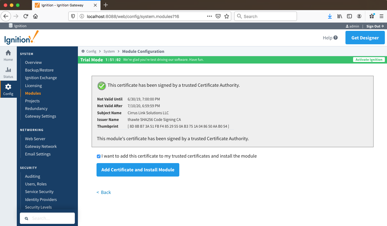Select Config gear in left sidebar
387x226 pixels.
tap(8, 89)
